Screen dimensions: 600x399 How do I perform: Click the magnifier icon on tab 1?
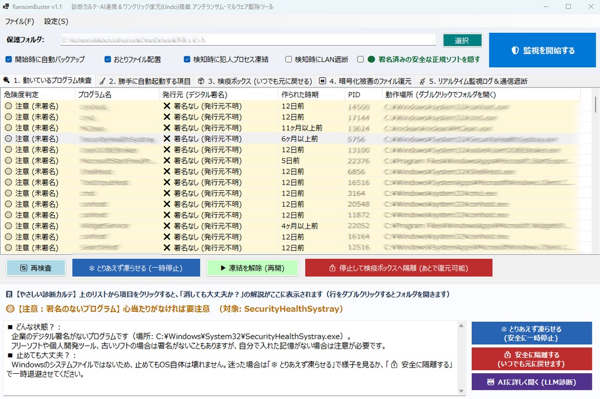click(x=6, y=80)
